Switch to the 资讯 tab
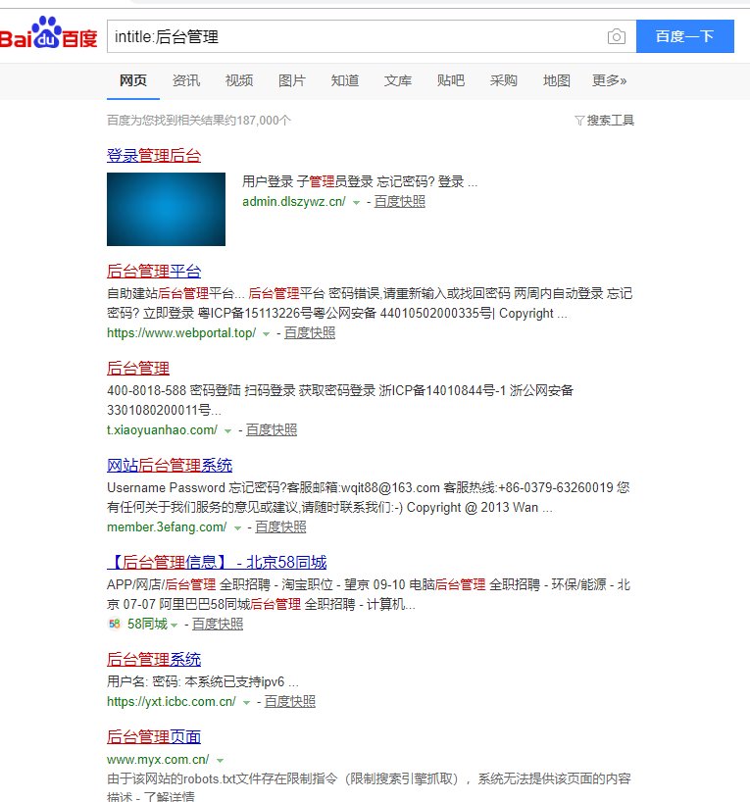 (x=186, y=80)
